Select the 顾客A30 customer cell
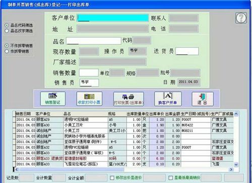 [x=49, y=125]
